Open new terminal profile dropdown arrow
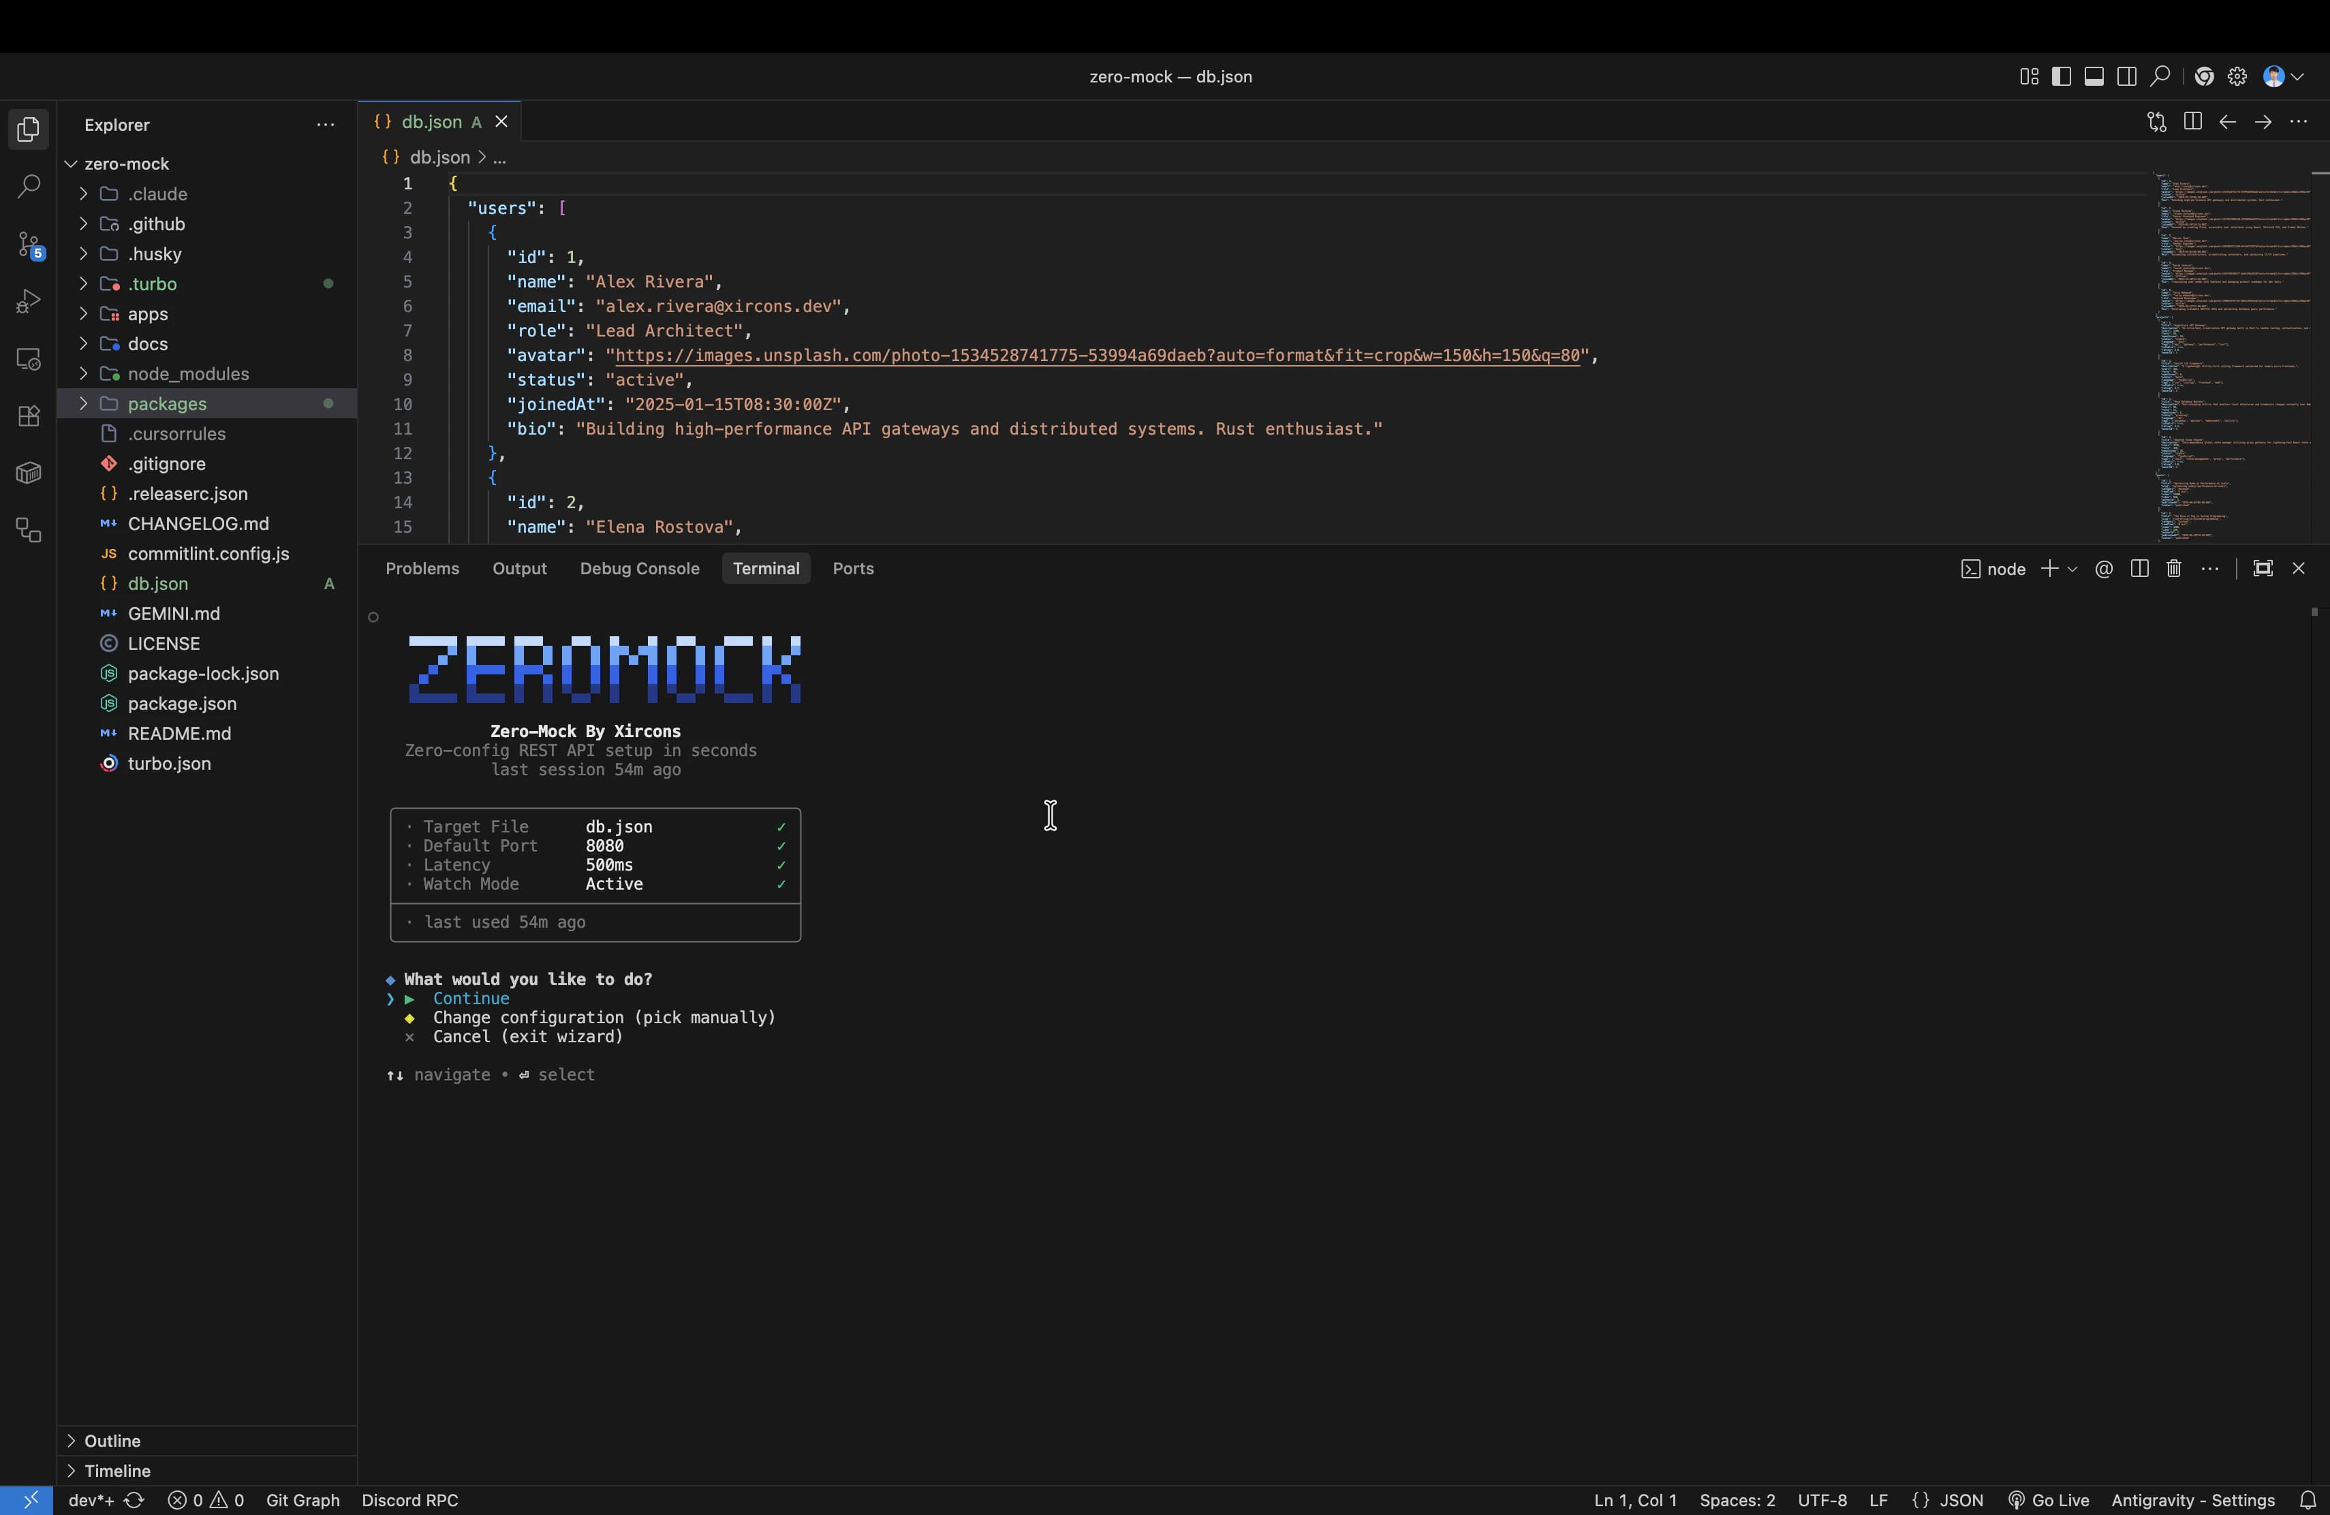The width and height of the screenshot is (2330, 1515). click(2072, 569)
